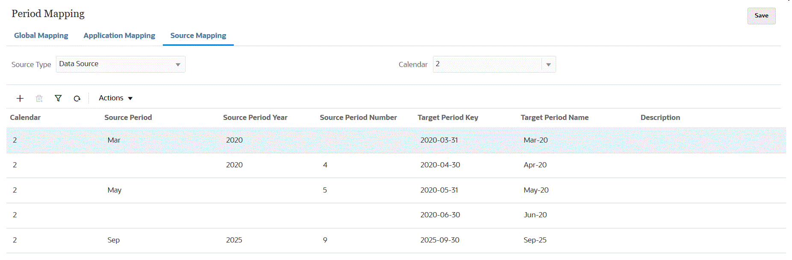Refresh the mapping table

(77, 98)
